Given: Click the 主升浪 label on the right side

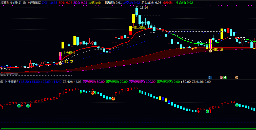Looking at the screenshot, I should [219, 49].
